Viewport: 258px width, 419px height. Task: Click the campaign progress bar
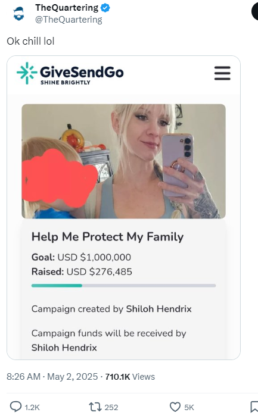pyautogui.click(x=123, y=286)
